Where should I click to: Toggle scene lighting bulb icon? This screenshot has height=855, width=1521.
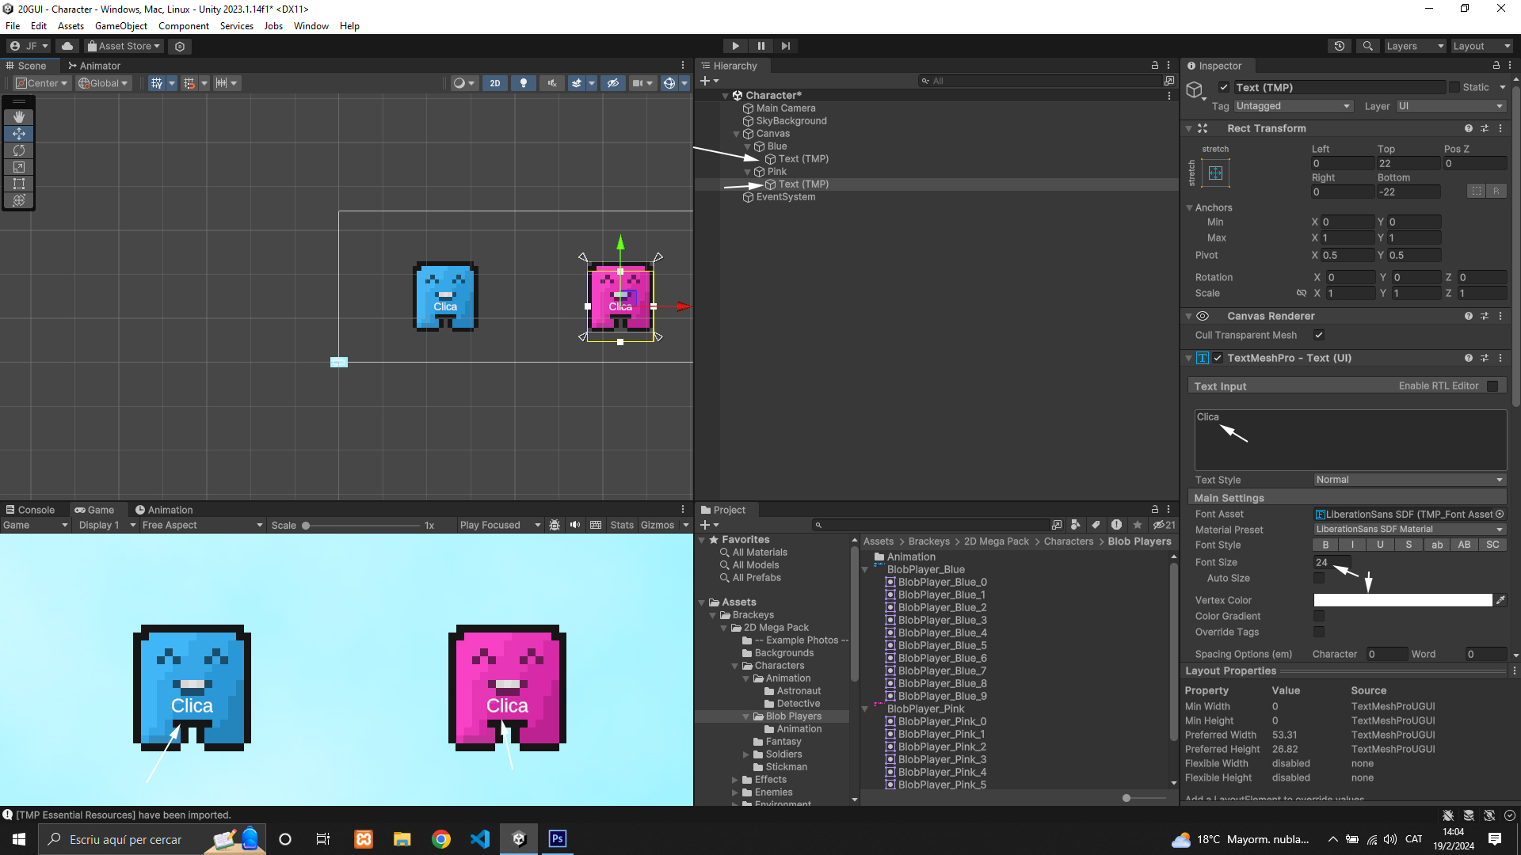(523, 83)
